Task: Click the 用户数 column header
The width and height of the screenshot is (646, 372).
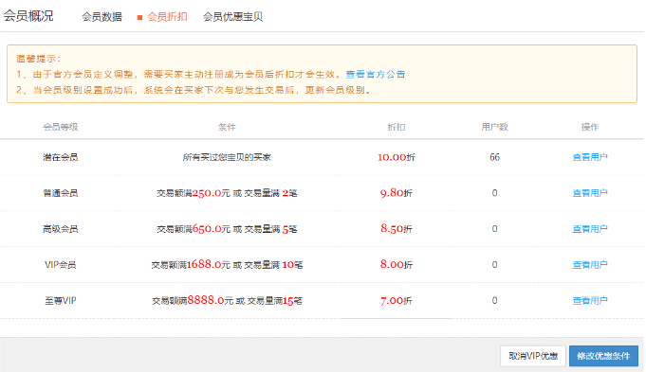Action: point(494,127)
